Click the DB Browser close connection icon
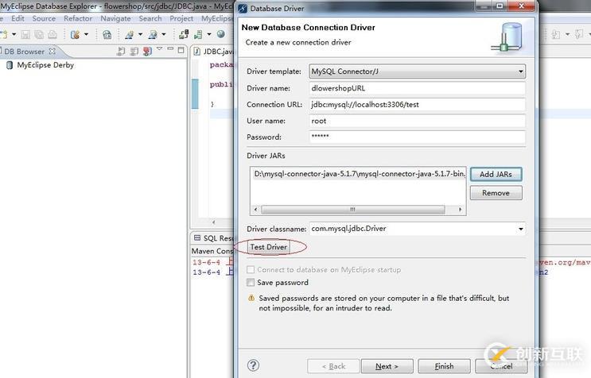Screen dimensions: 591x378 coord(134,51)
